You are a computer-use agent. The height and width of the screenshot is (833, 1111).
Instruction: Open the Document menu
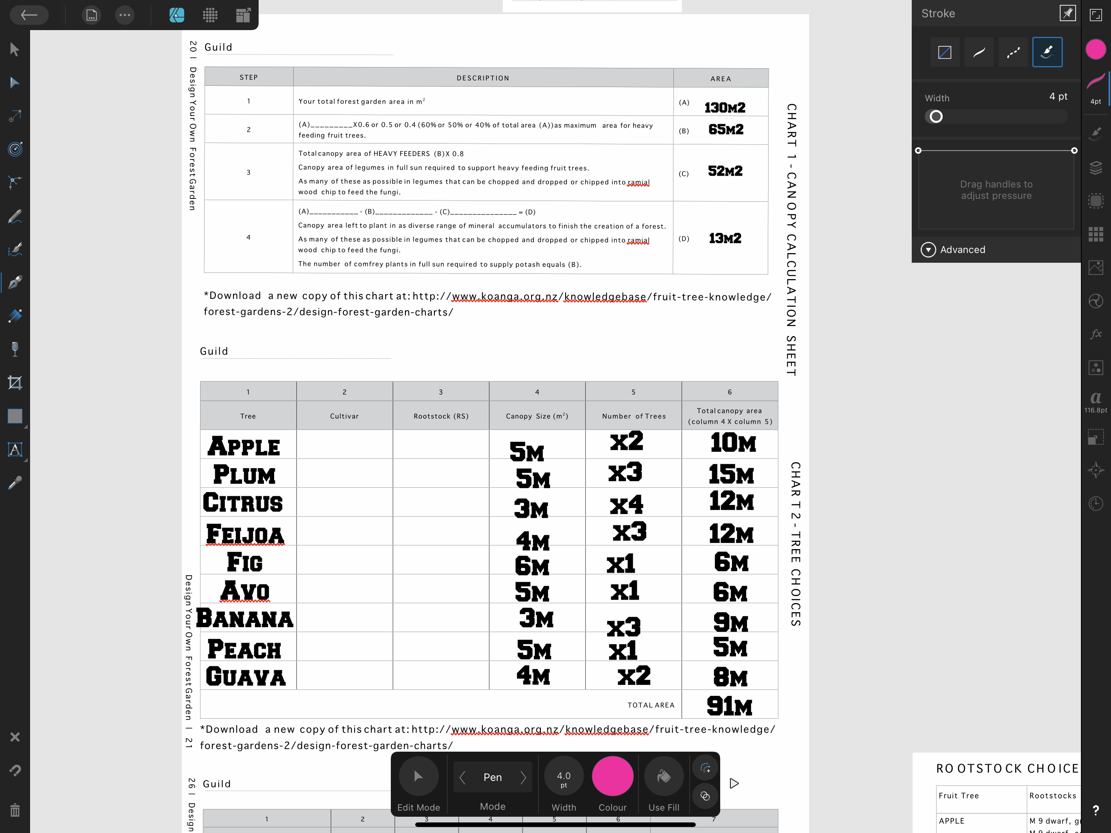pyautogui.click(x=91, y=15)
